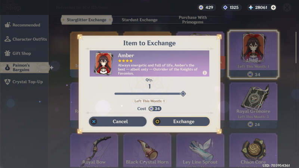Switch to the Stardust Exchange tab
Screen dimensions: 299x168
[x=139, y=20]
